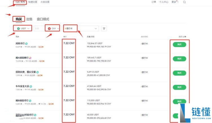Select the 出售 tab
The height and width of the screenshot is (123, 212).
click(x=29, y=19)
